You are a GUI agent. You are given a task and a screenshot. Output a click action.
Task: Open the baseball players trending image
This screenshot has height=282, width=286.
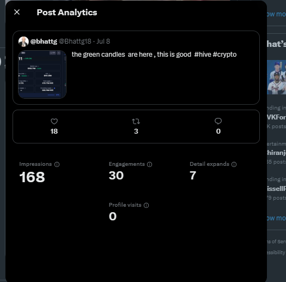click(277, 77)
